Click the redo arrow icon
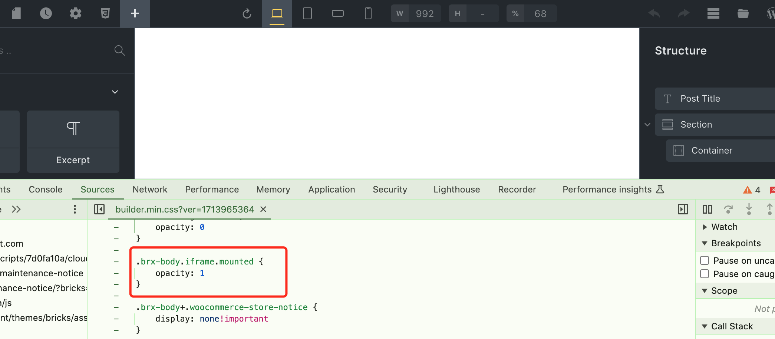Image resolution: width=775 pixels, height=339 pixels. tap(684, 14)
